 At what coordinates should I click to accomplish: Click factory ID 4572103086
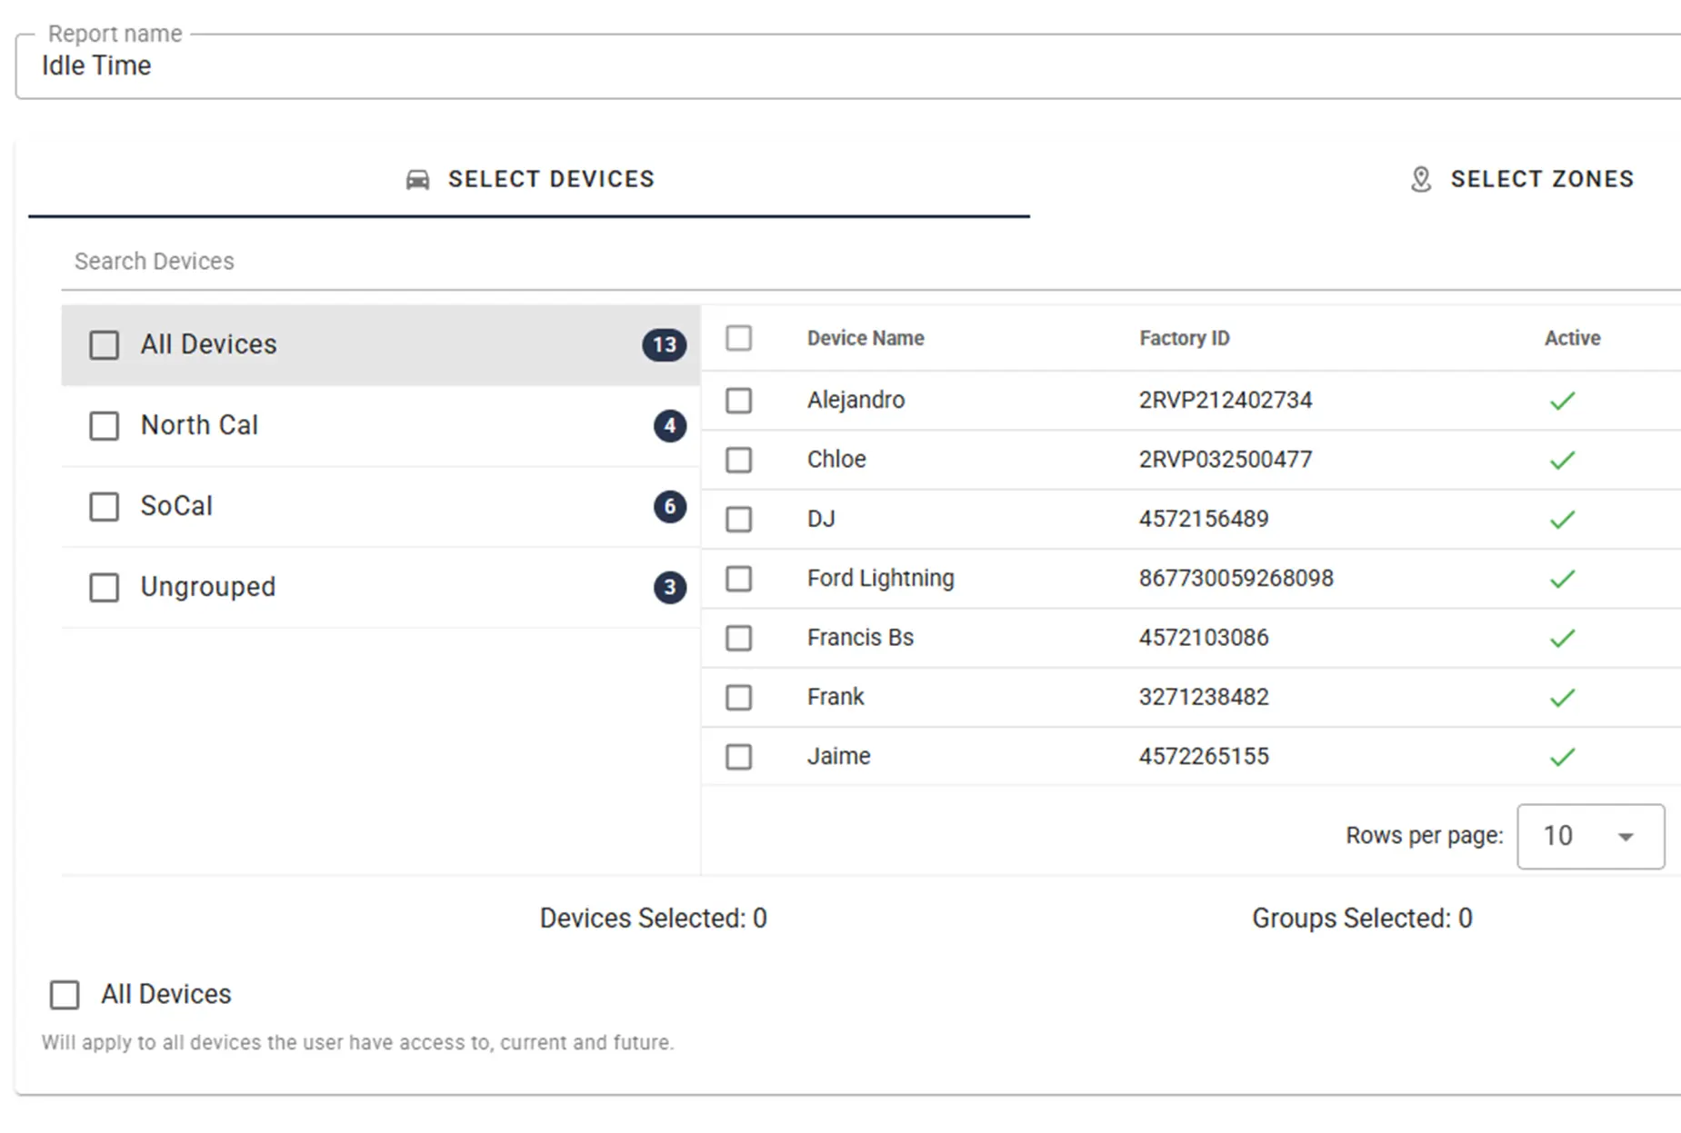[x=1204, y=638]
